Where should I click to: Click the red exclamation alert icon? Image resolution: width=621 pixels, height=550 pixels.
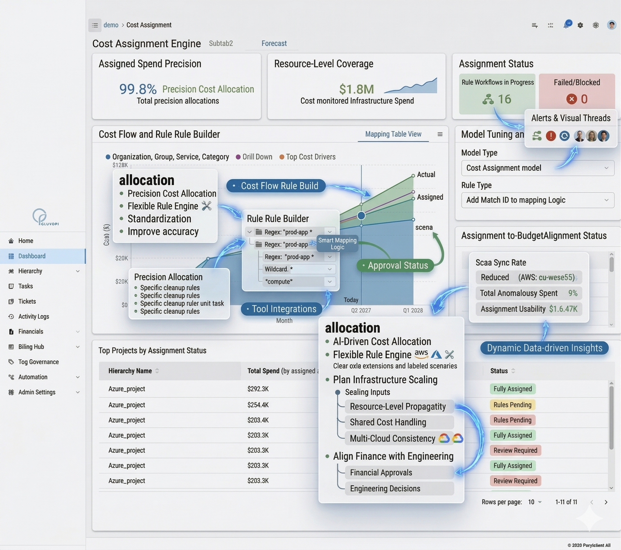551,136
